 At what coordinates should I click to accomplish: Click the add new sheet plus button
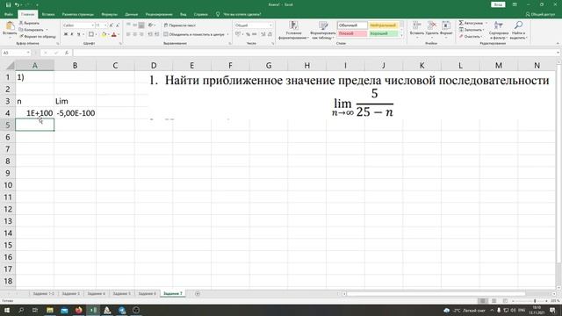point(198,294)
